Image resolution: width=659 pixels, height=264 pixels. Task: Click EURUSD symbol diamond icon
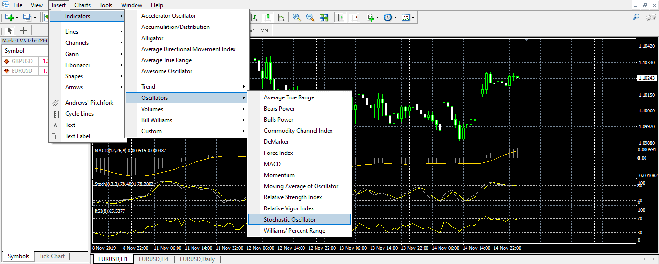(x=6, y=71)
